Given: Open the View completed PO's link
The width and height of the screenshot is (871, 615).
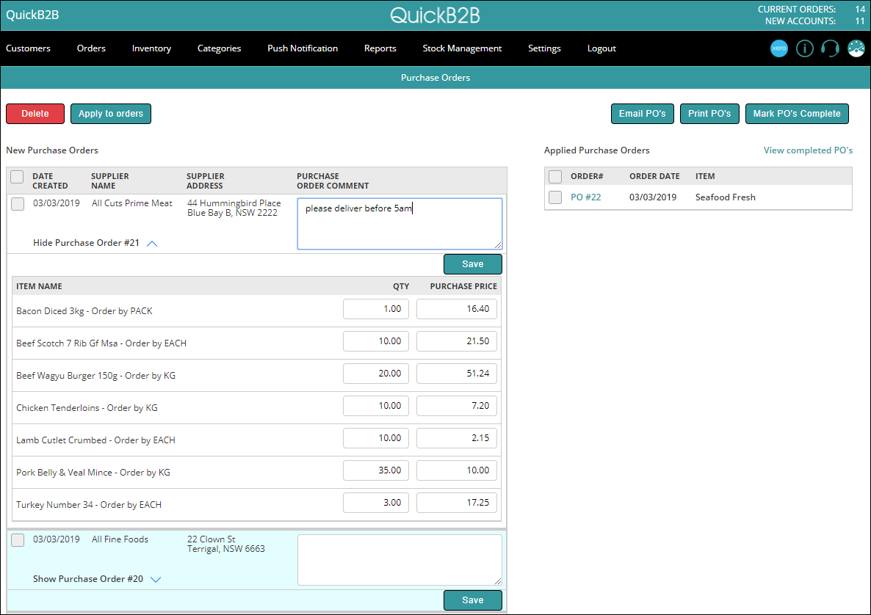Looking at the screenshot, I should [x=808, y=150].
